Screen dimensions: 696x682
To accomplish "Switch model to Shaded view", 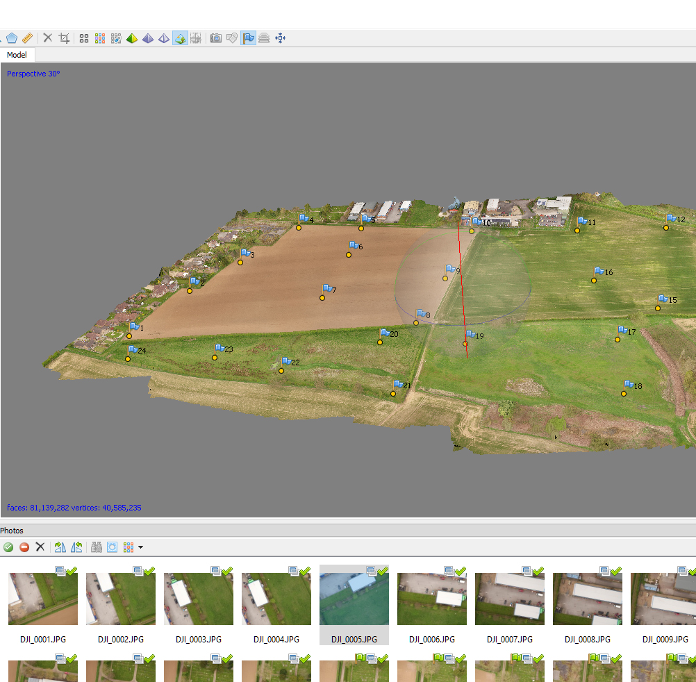I will pos(132,39).
